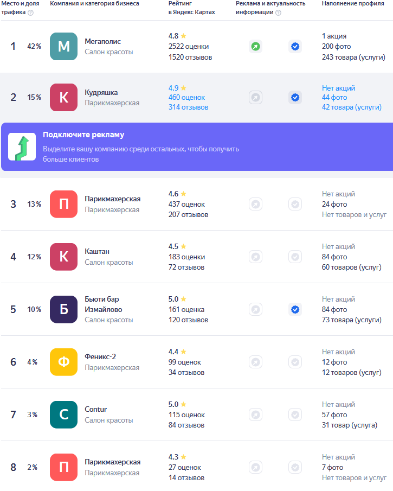Screen dimensions: 393x491
Task: Click Бьюти бар Измайлово company name
Action: 104,304
